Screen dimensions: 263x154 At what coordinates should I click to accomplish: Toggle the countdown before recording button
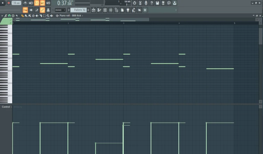37,3
